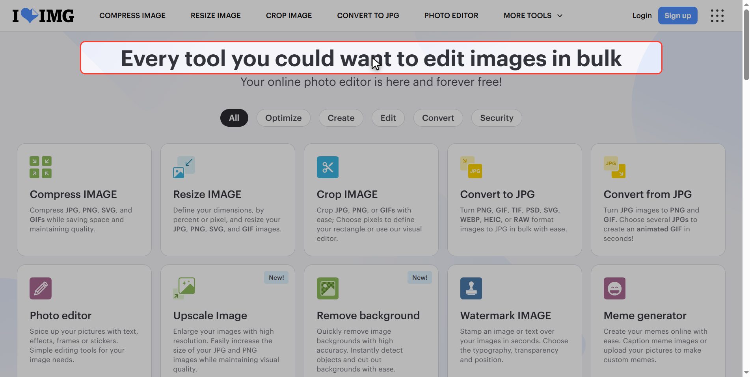This screenshot has height=377, width=750.
Task: Click the Compress IMAGE green arrows icon
Action: [41, 167]
